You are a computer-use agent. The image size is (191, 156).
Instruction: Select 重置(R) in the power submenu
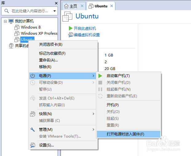click(x=129, y=125)
